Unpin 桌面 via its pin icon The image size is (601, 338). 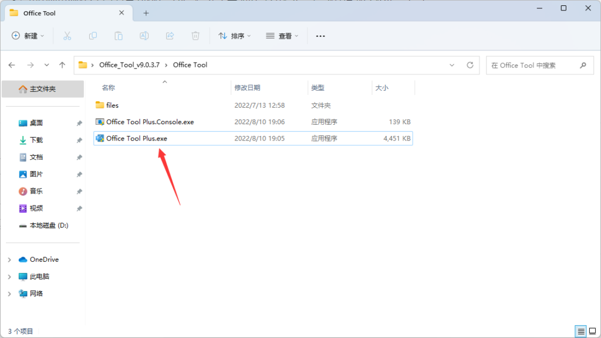(79, 123)
